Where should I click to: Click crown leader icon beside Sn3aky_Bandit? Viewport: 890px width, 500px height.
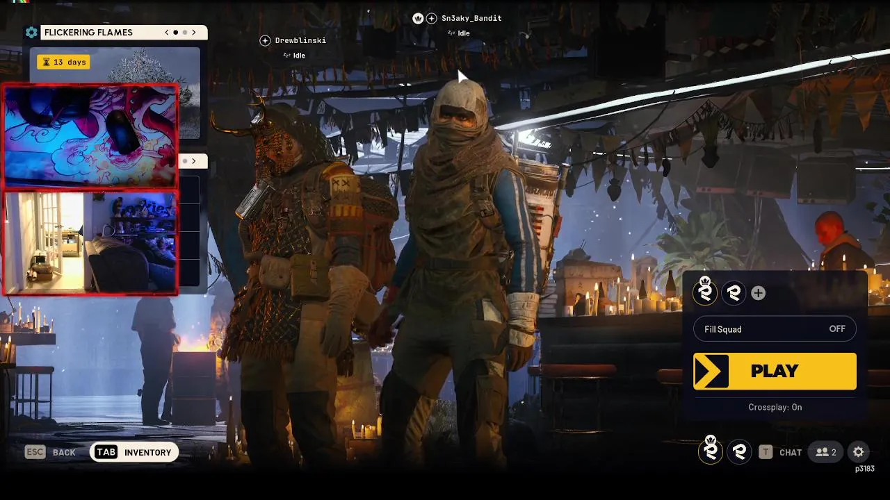pyautogui.click(x=418, y=18)
